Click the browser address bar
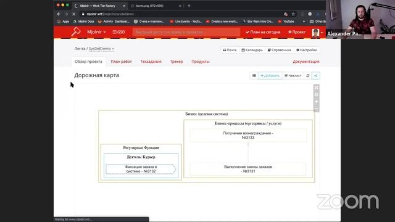 coord(181,14)
